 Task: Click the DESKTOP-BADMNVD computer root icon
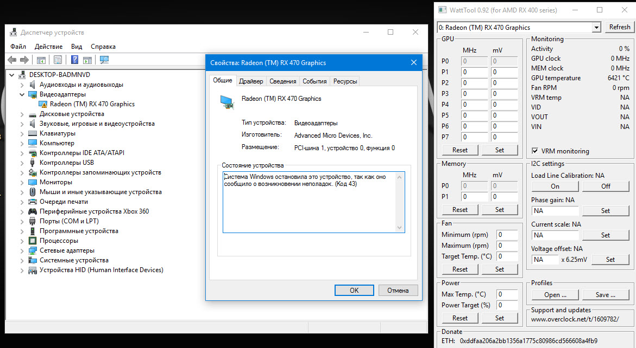point(22,74)
